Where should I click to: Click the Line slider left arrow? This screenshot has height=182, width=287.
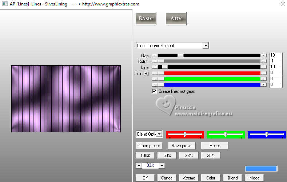point(155,67)
